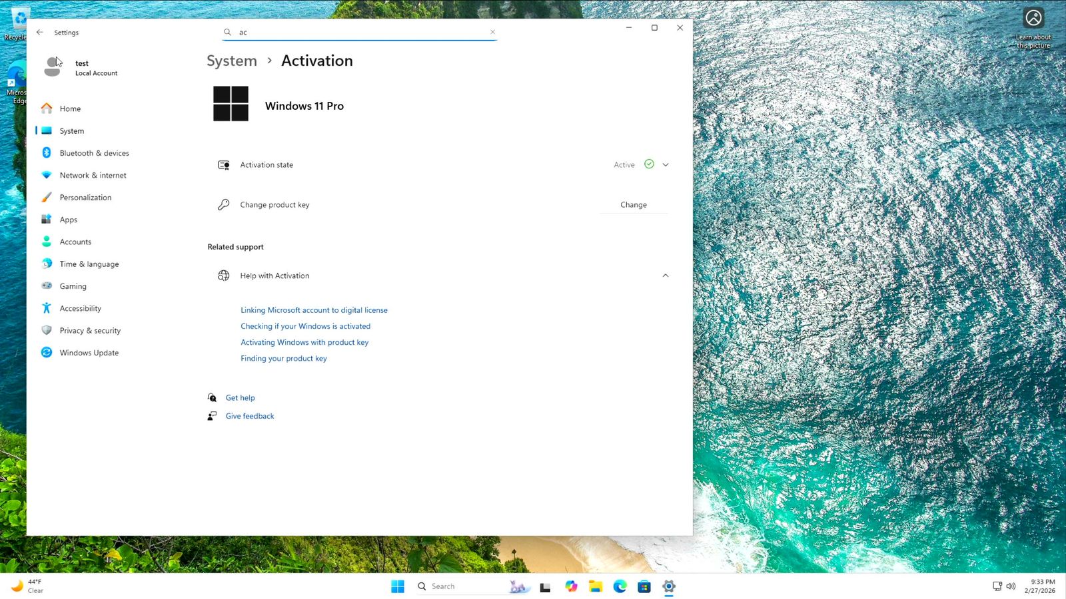Click the Get help link

(240, 398)
